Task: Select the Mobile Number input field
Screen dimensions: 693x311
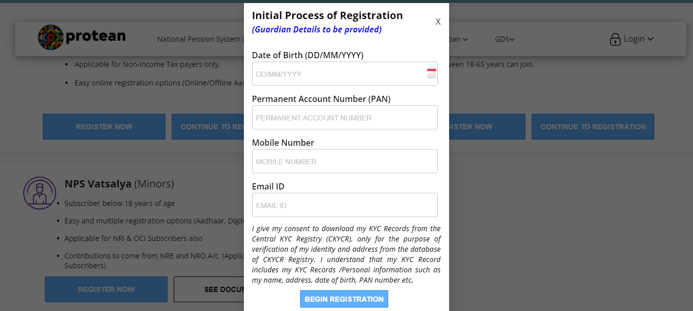Action: tap(344, 161)
